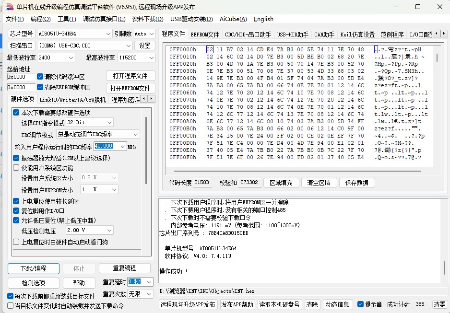Screen dimensions: 450x313
Task: Open USB驱动安装(D) menu
Action: tap(191, 19)
